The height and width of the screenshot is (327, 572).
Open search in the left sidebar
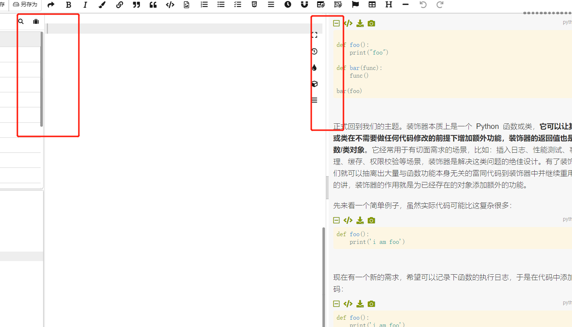coord(20,21)
